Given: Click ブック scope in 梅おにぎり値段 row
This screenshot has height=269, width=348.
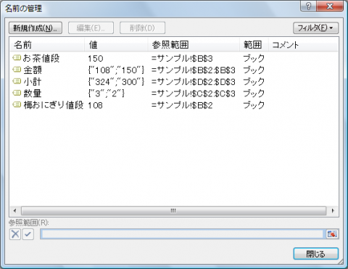Looking at the screenshot, I should click(x=254, y=105).
